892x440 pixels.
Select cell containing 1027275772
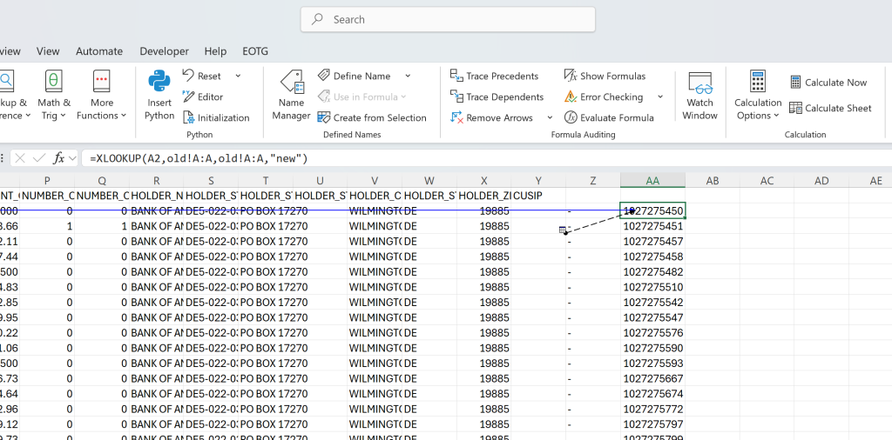point(652,409)
